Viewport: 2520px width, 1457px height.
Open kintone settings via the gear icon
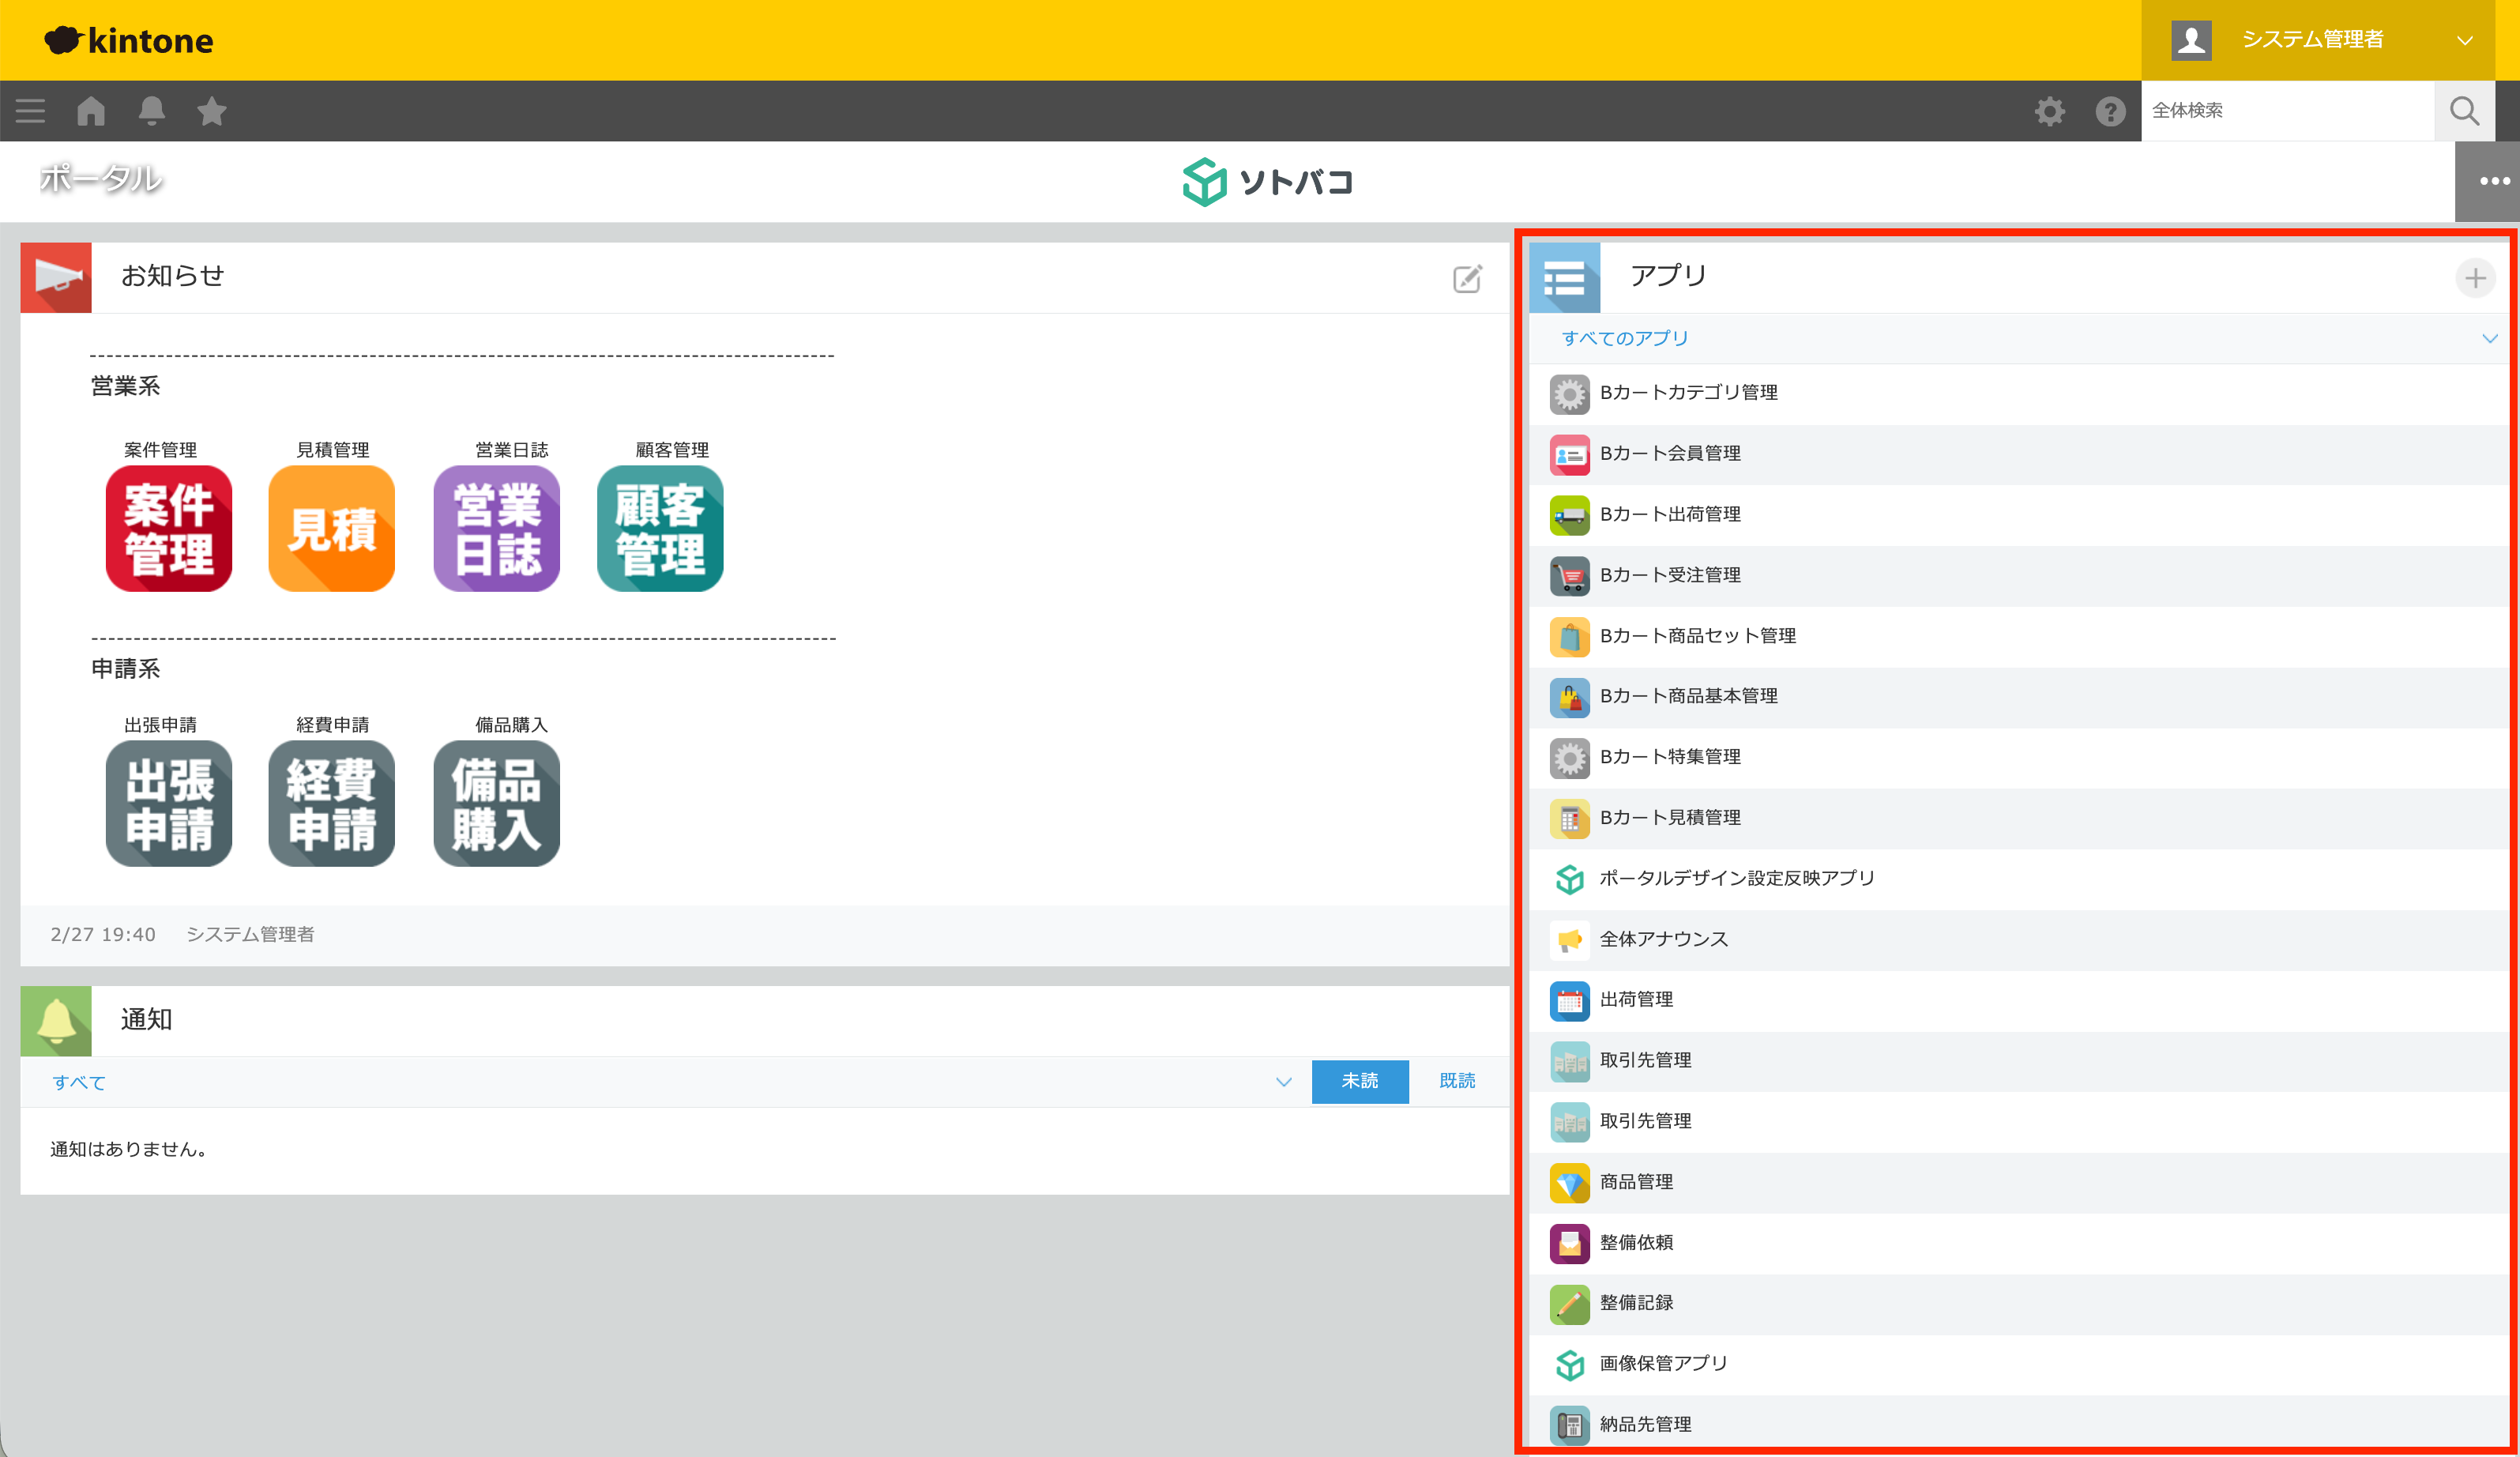tap(2050, 111)
